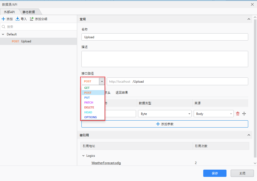Collapse the Logics reference group
The width and height of the screenshot is (257, 181).
(83, 156)
